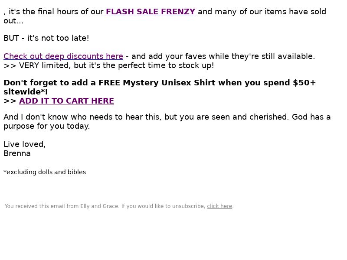Open the FLASH SALE FRENZY link
This screenshot has height=260, width=347.
(x=151, y=12)
